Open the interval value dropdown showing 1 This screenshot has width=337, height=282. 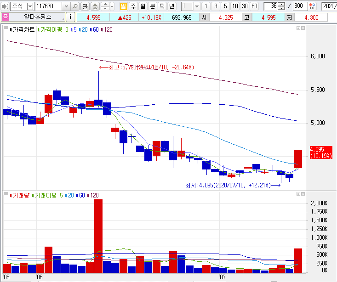point(197,6)
